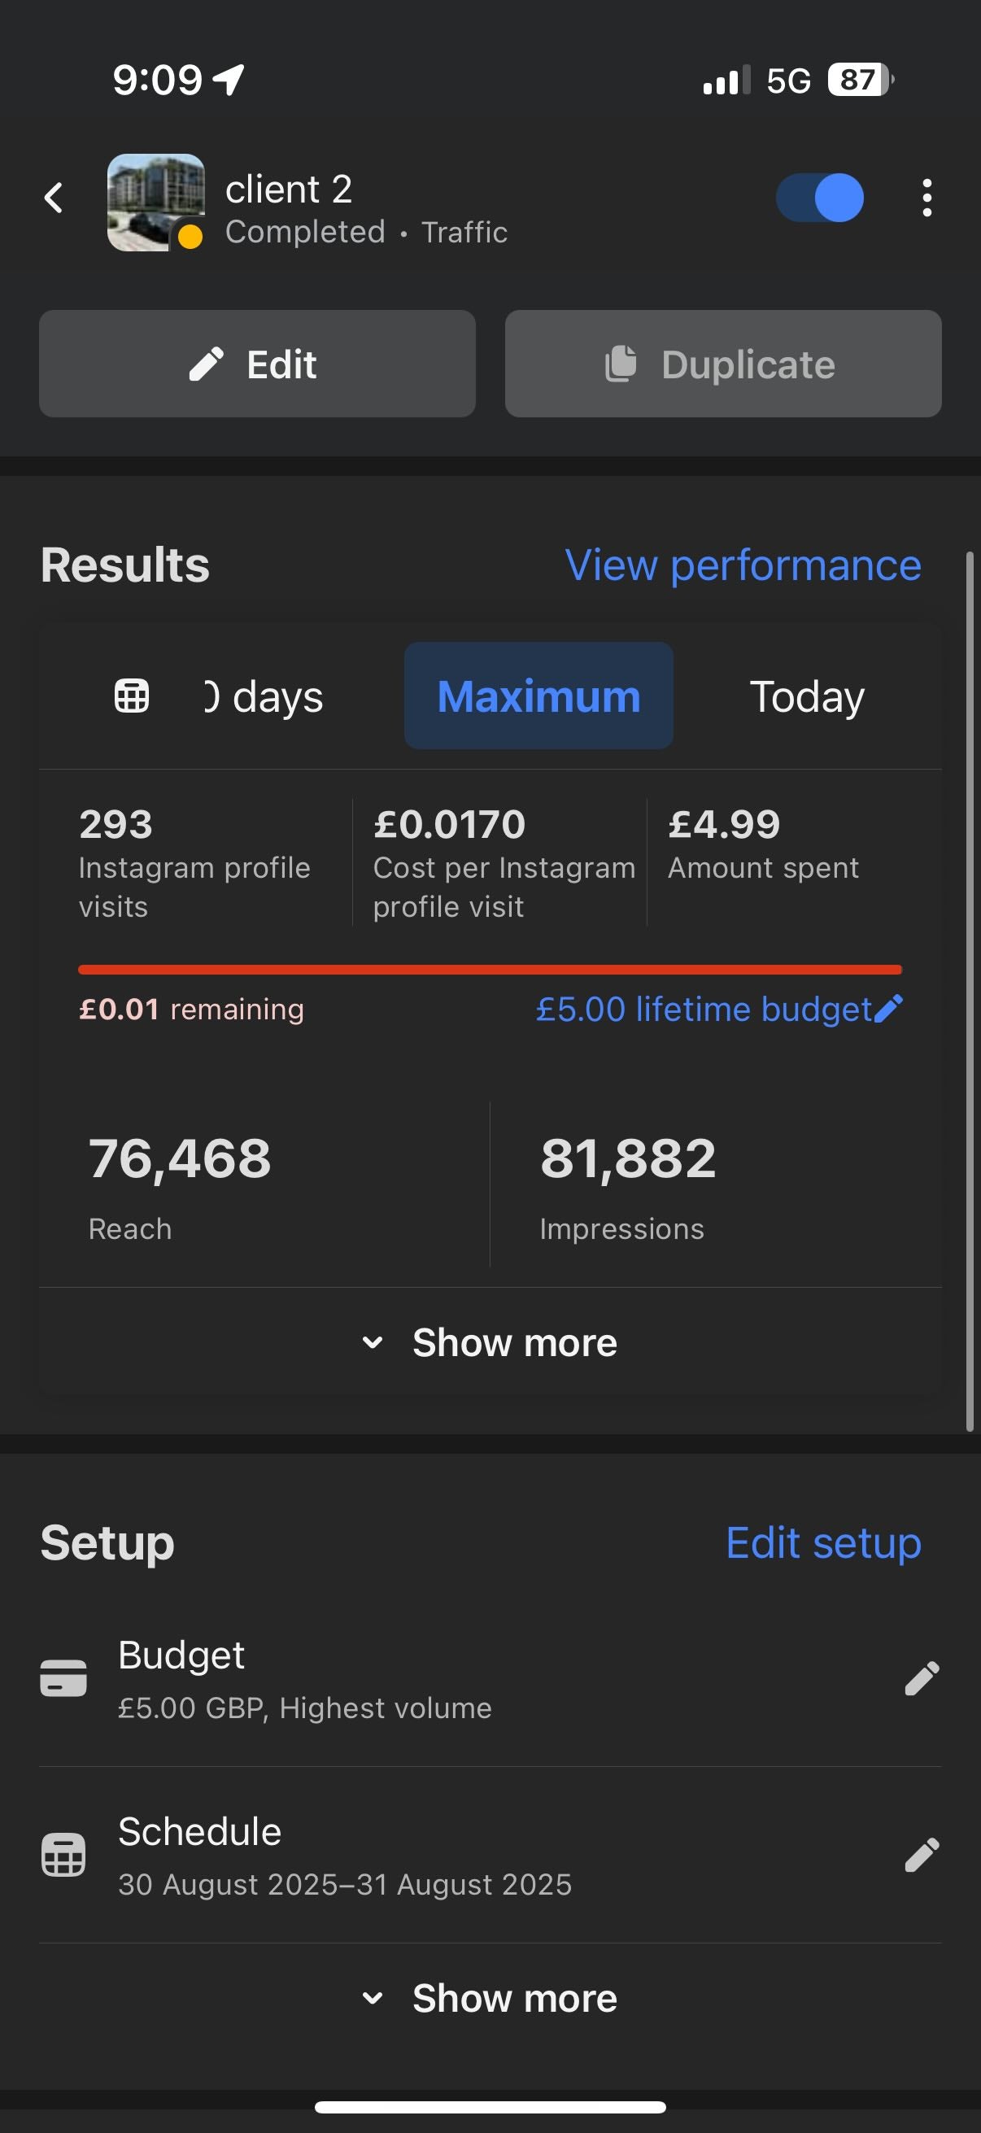Tap the pencil icon on Schedule row

coord(922,1855)
